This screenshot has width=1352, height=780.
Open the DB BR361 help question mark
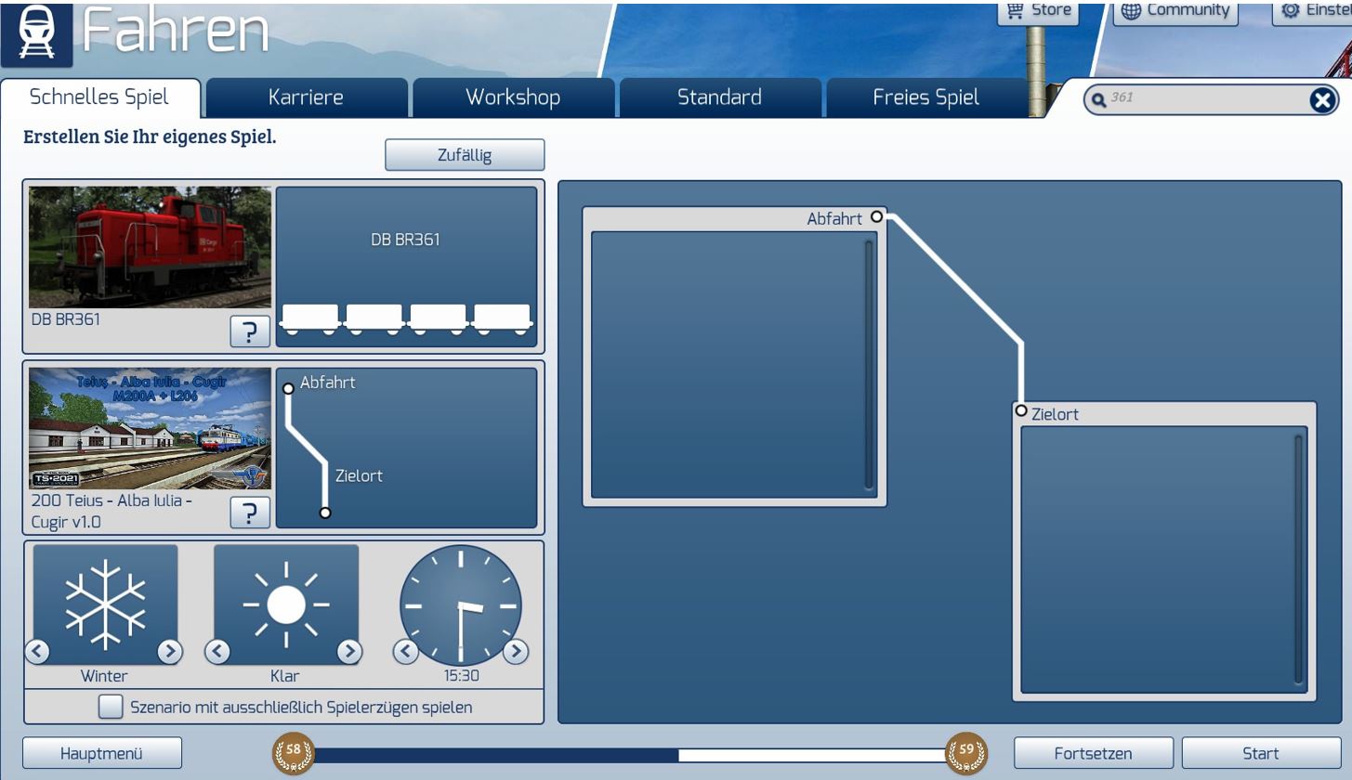click(x=250, y=331)
